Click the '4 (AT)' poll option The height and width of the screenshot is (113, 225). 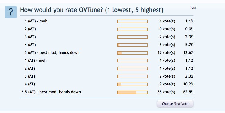point(30,84)
